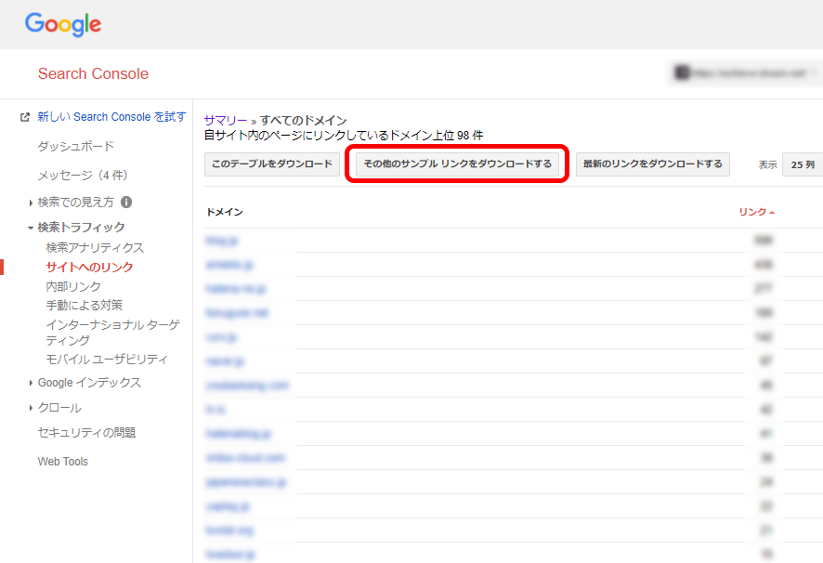Image resolution: width=823 pixels, height=563 pixels.
Task: Click the ドメイン column header
Action: click(x=225, y=212)
